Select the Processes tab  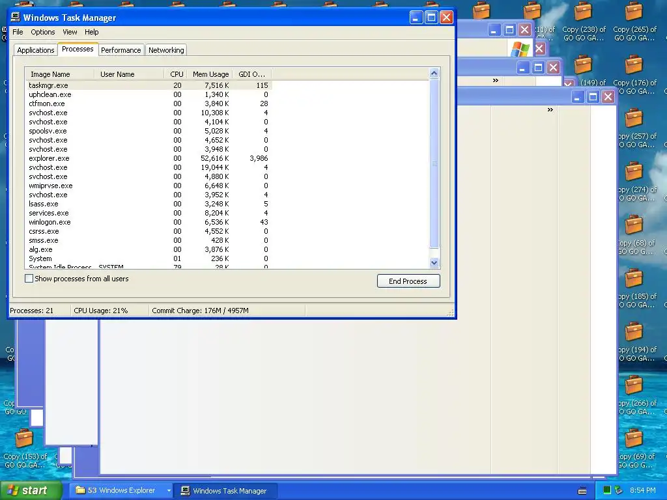click(x=78, y=49)
